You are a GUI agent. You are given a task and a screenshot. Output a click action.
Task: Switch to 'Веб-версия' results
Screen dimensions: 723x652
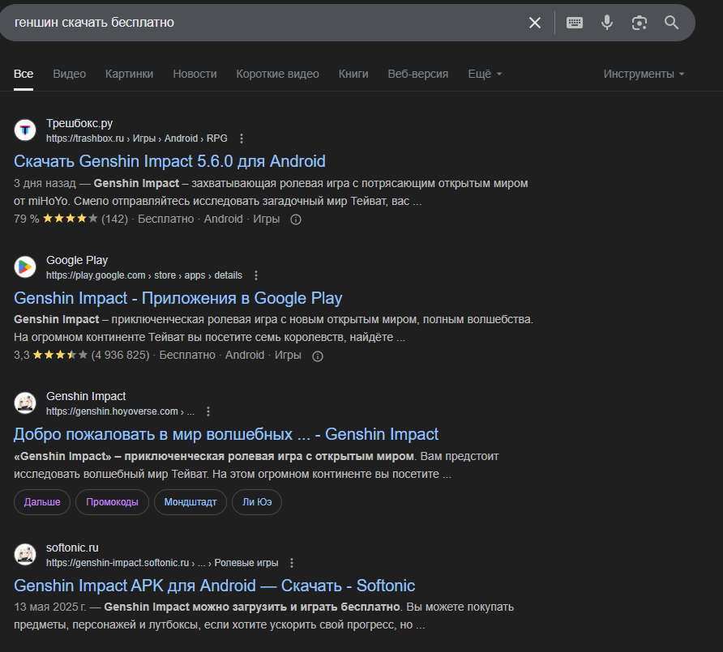coord(417,74)
